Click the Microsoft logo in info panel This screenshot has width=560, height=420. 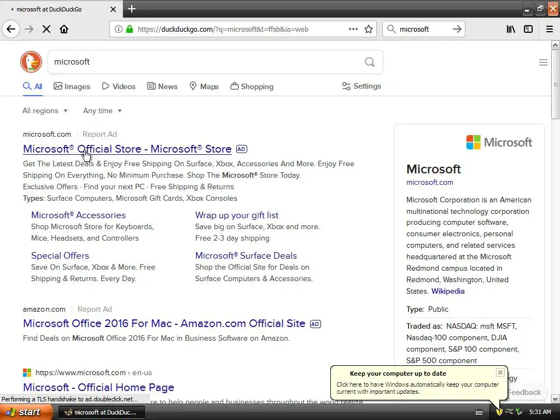coord(499,142)
